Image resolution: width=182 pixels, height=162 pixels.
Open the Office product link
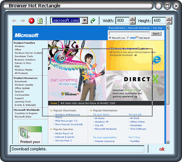point(18,50)
